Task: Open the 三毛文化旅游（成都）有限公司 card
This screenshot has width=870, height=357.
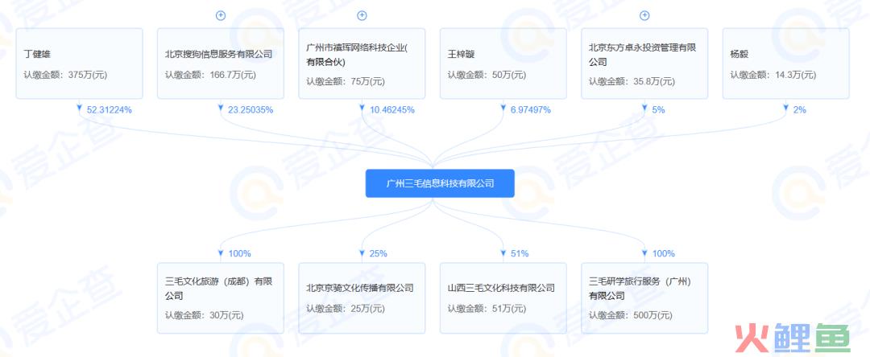Action: [220, 297]
